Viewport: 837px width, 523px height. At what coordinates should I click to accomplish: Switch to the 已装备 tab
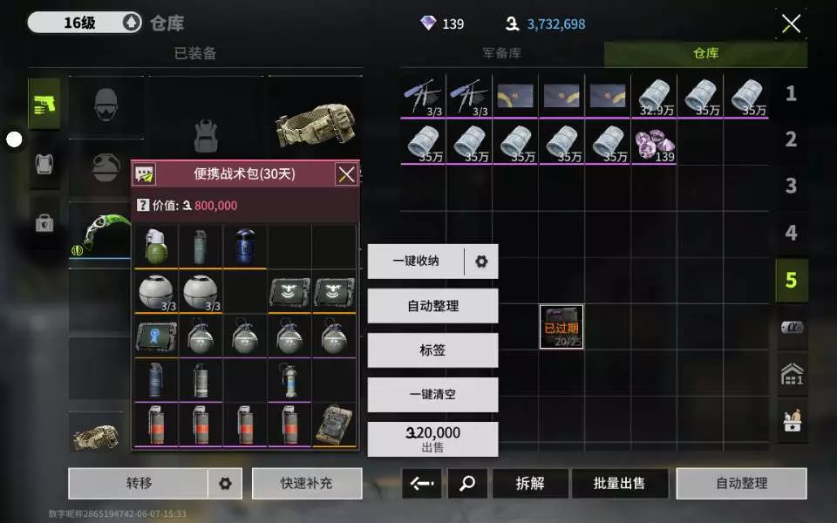click(x=195, y=53)
